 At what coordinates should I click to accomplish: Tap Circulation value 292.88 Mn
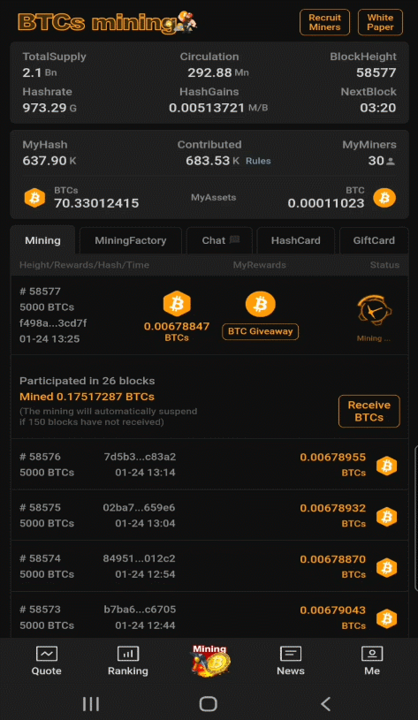pos(218,72)
